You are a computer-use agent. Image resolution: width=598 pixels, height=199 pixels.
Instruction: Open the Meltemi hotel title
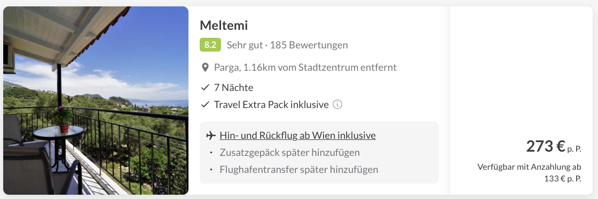click(x=224, y=26)
